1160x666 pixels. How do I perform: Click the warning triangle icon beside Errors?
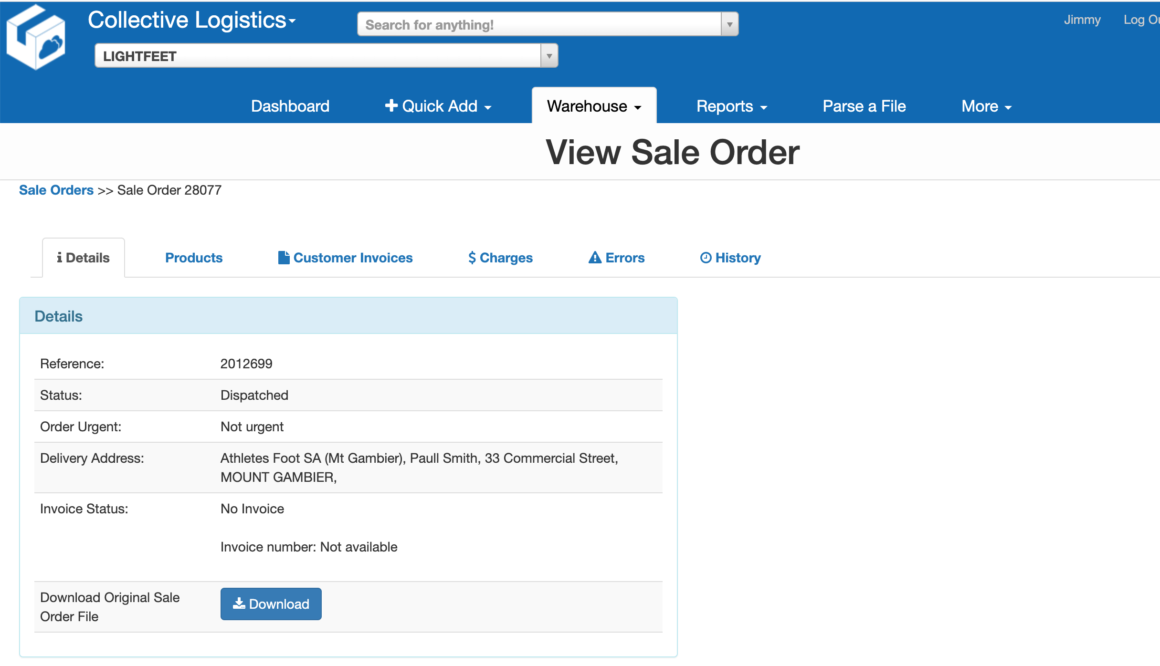coord(595,258)
